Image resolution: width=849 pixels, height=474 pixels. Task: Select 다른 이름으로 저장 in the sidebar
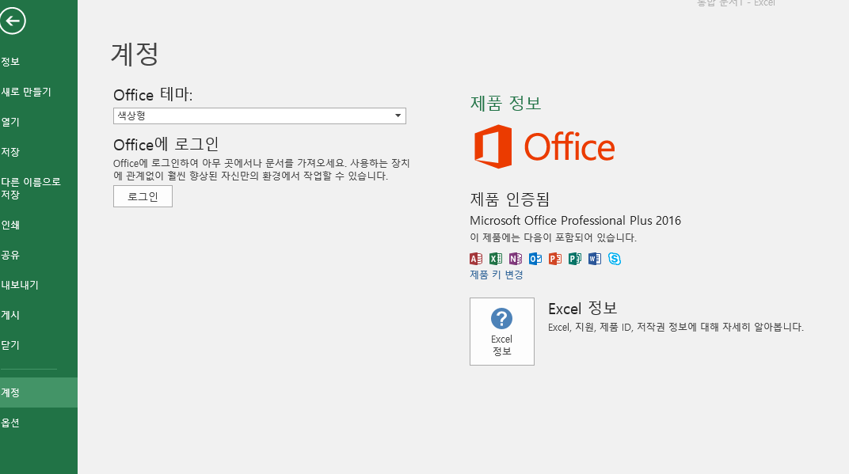pos(39,188)
